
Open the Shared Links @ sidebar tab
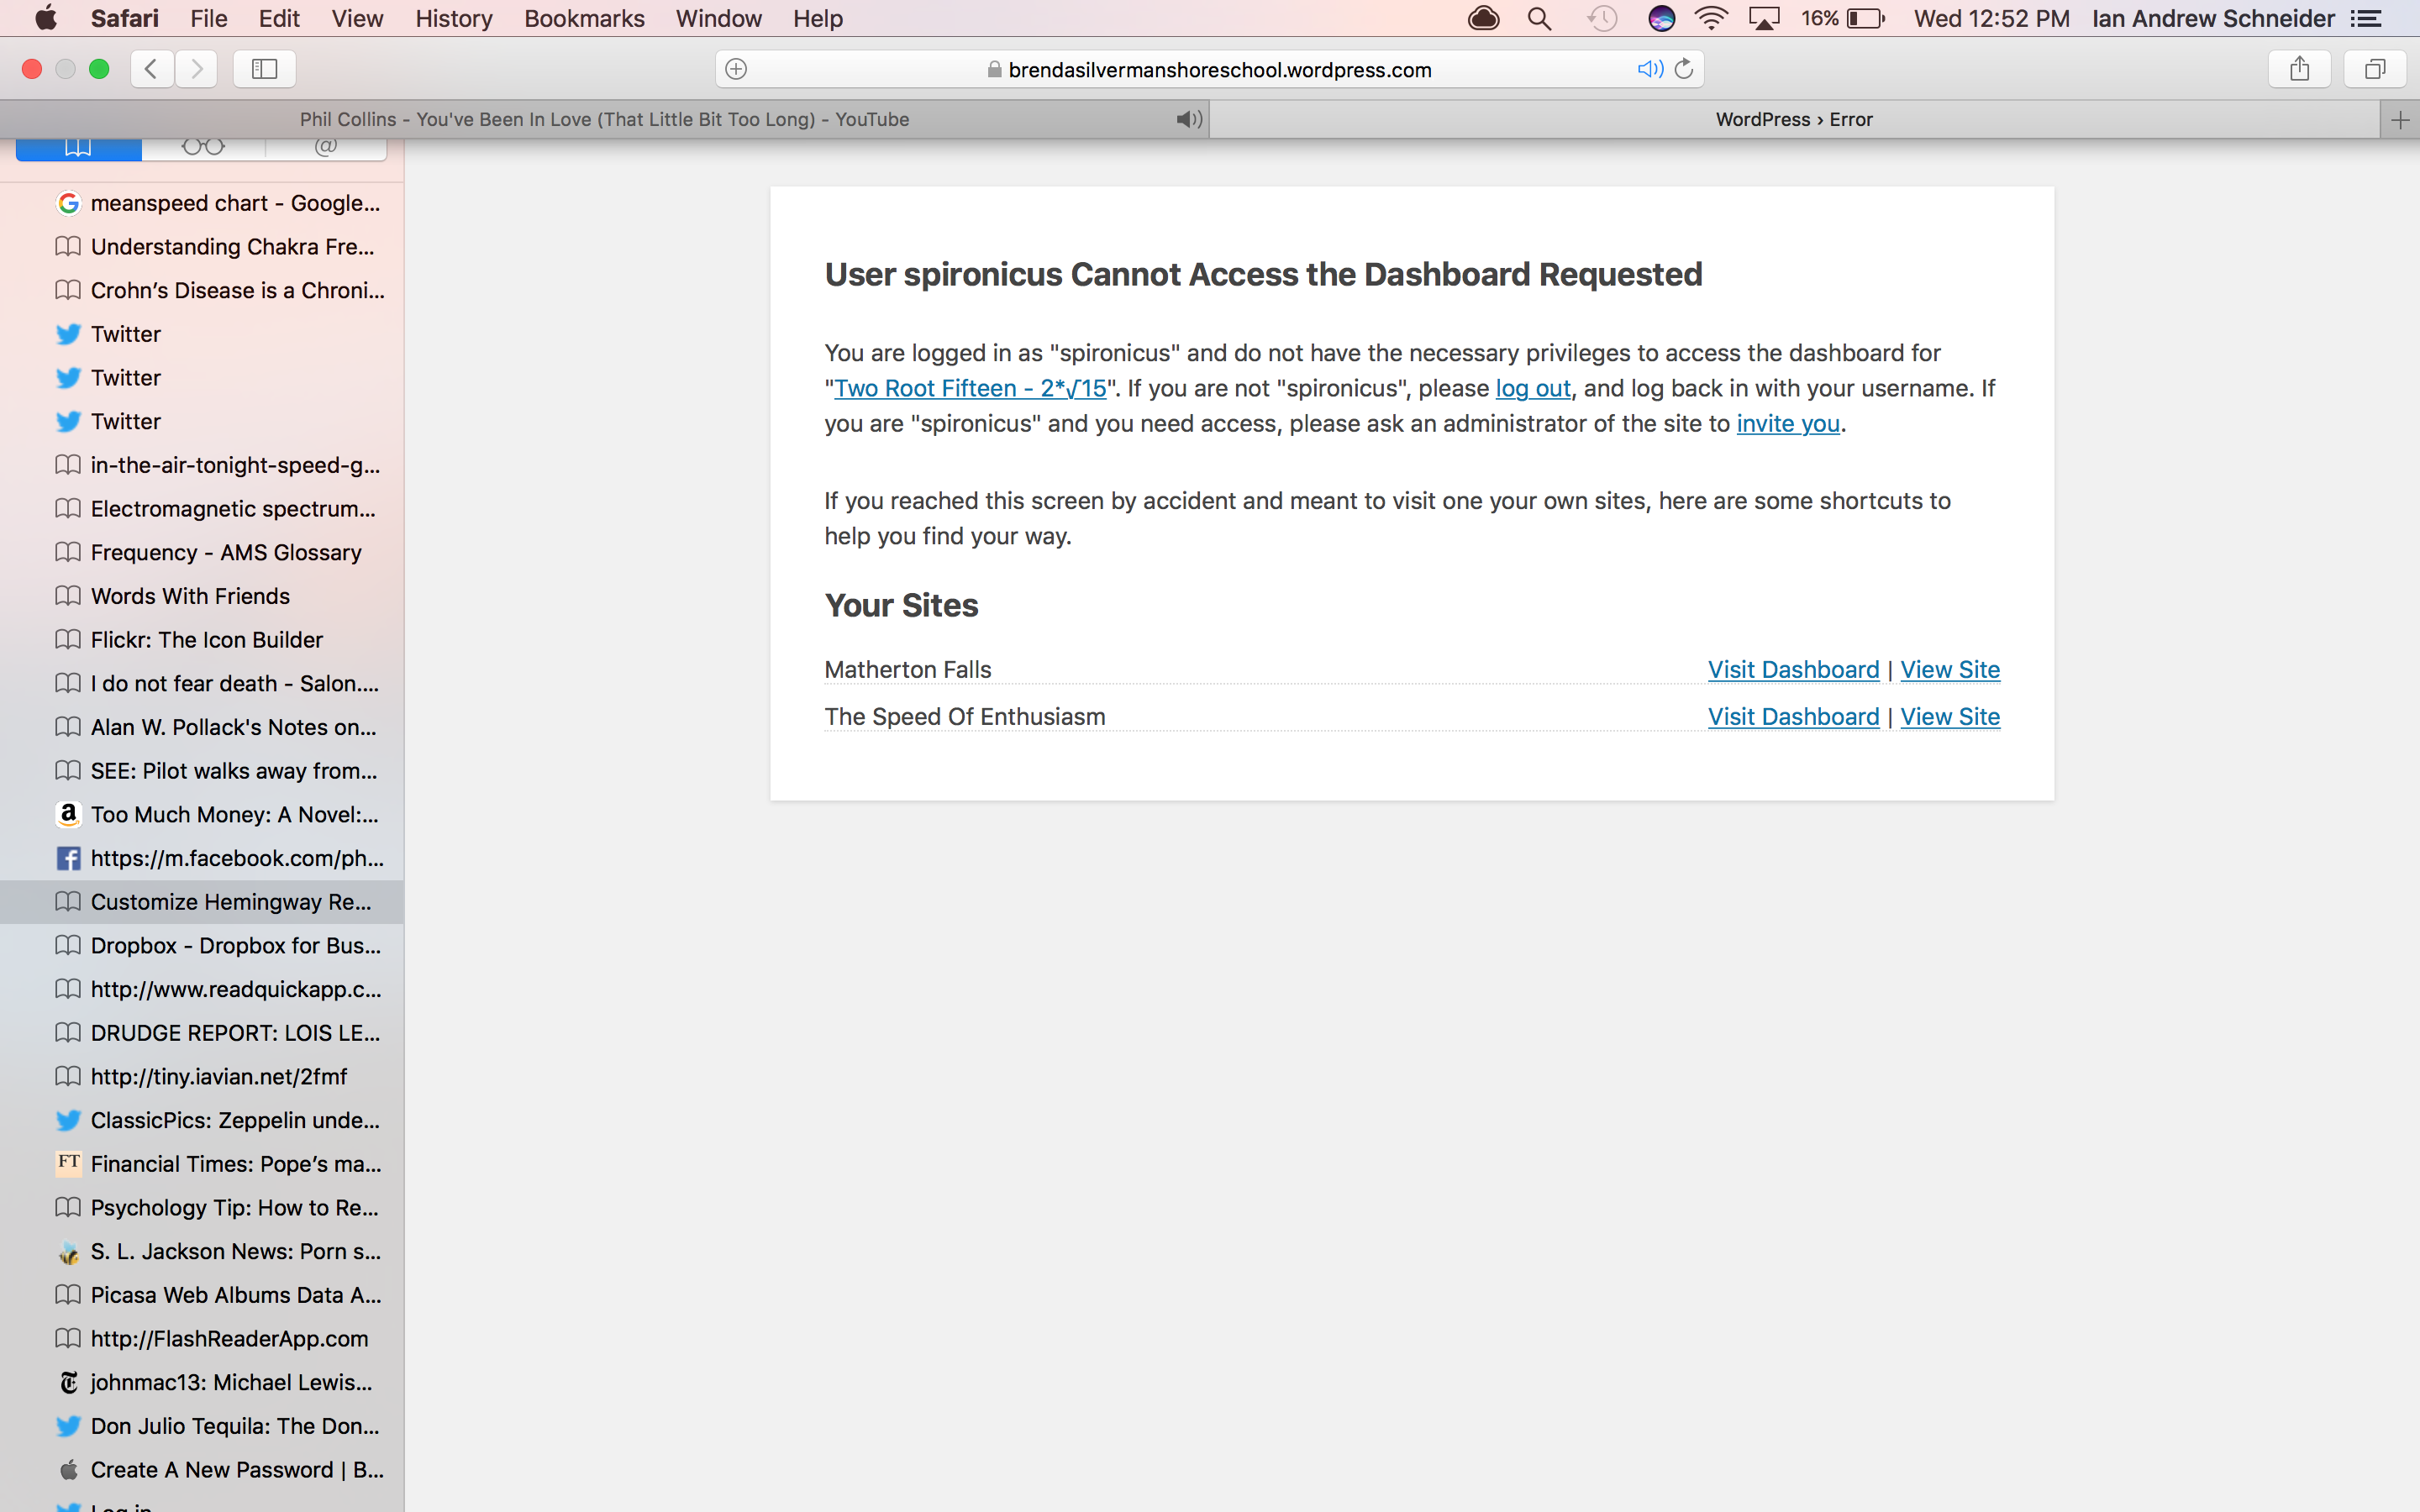coord(326,147)
